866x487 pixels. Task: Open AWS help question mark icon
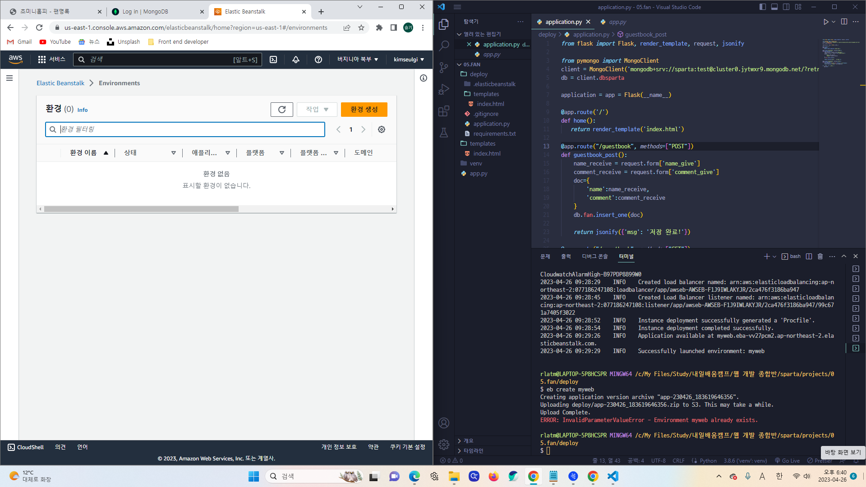tap(318, 60)
